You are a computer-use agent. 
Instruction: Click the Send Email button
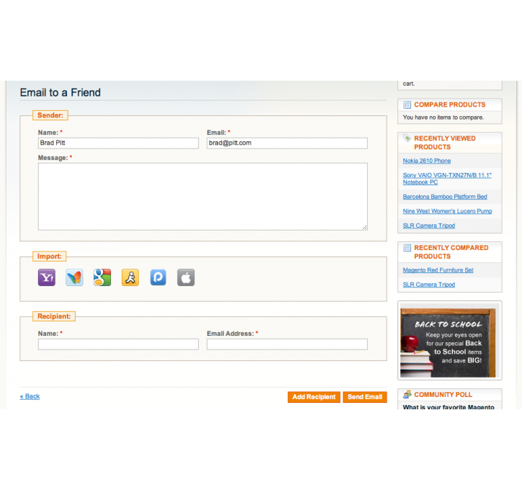pyautogui.click(x=365, y=397)
